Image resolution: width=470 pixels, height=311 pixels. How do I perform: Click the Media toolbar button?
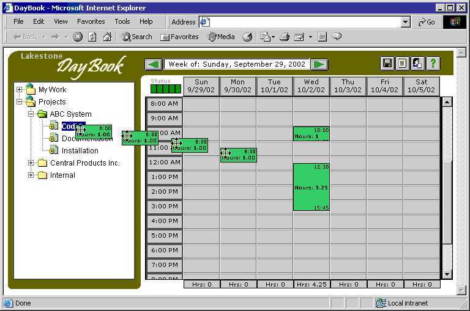coord(221,37)
